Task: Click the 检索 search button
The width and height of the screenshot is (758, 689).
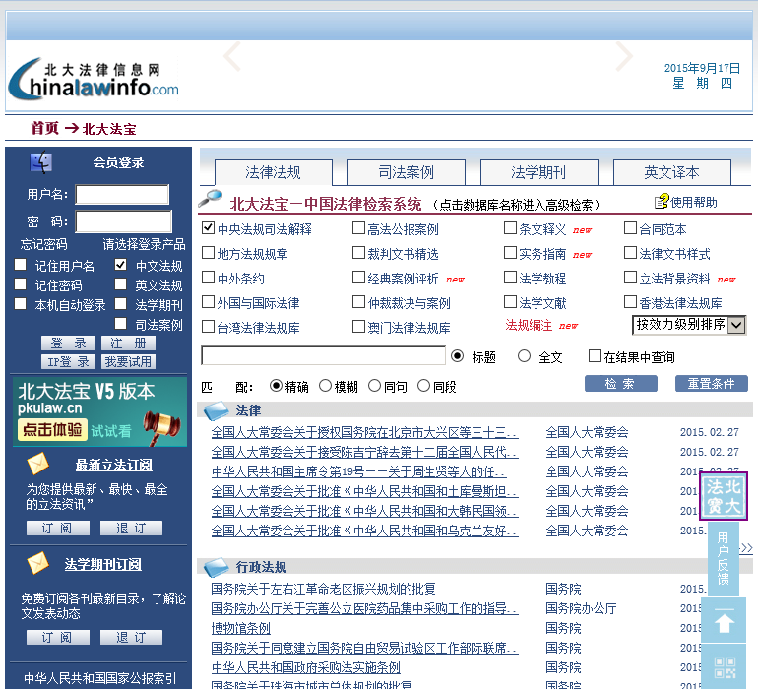Action: click(x=620, y=384)
